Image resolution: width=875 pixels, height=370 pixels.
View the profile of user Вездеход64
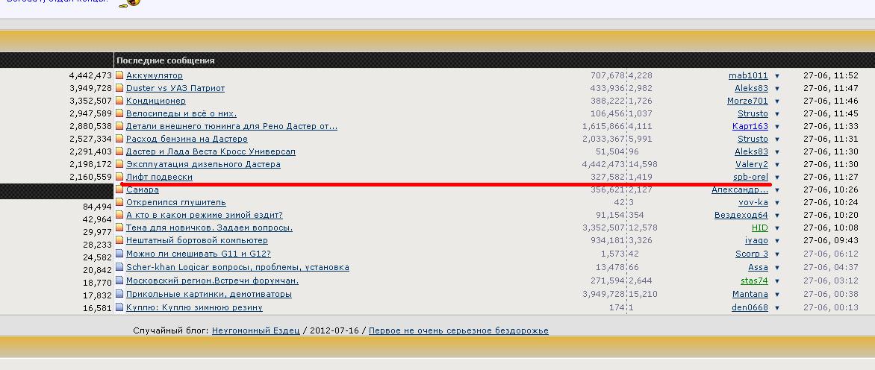coord(741,215)
